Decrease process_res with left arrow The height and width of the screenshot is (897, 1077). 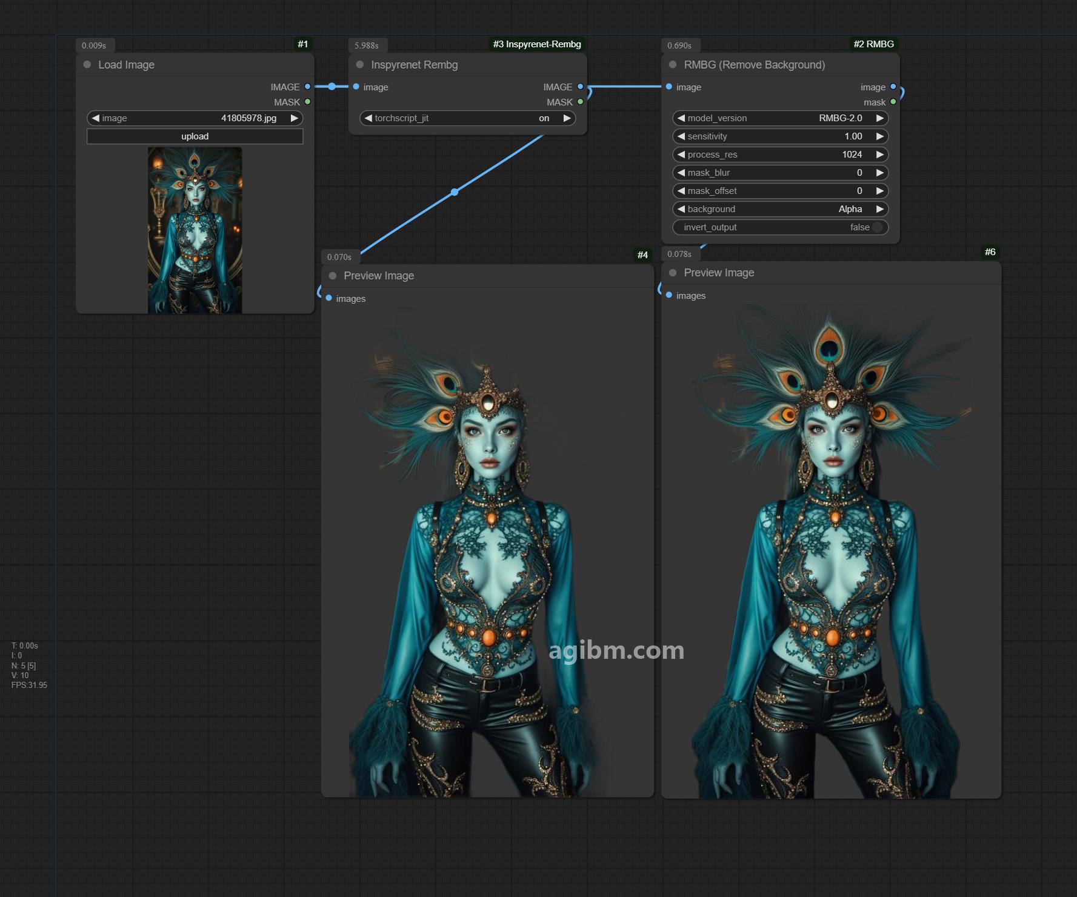click(681, 155)
